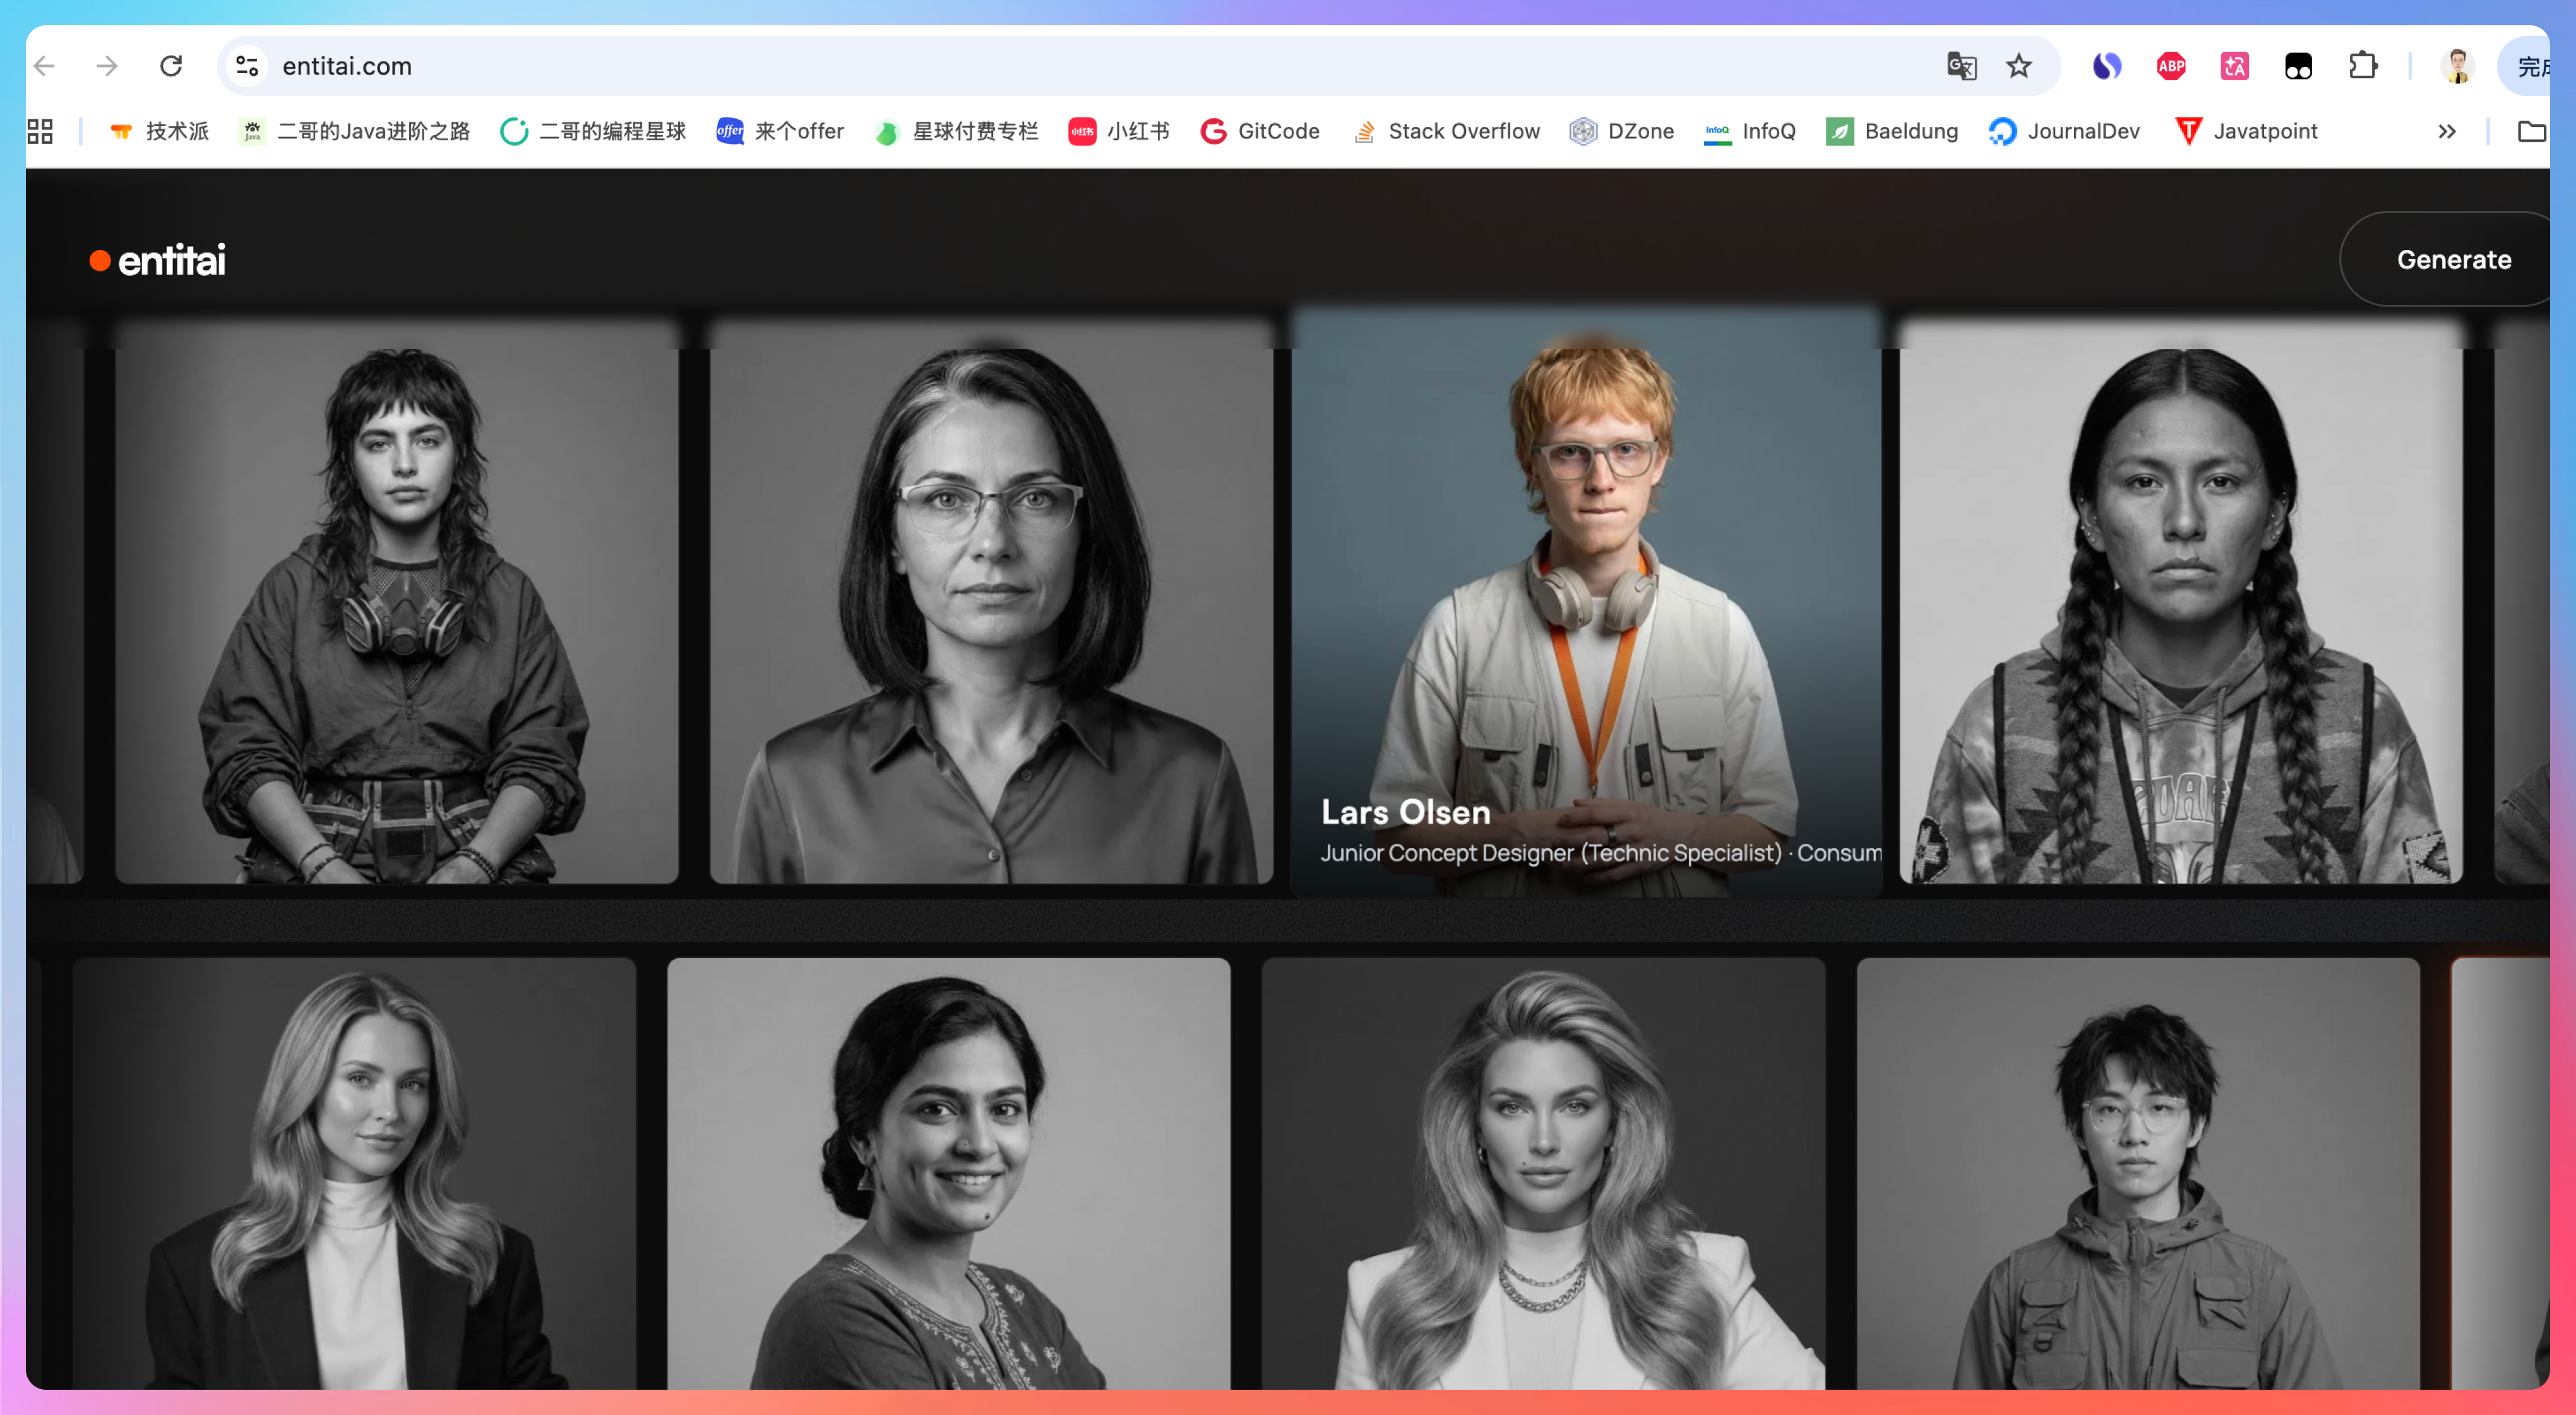Expand the hidden bookmarks chevron
Screen dimensions: 2576x1415
click(x=2446, y=131)
